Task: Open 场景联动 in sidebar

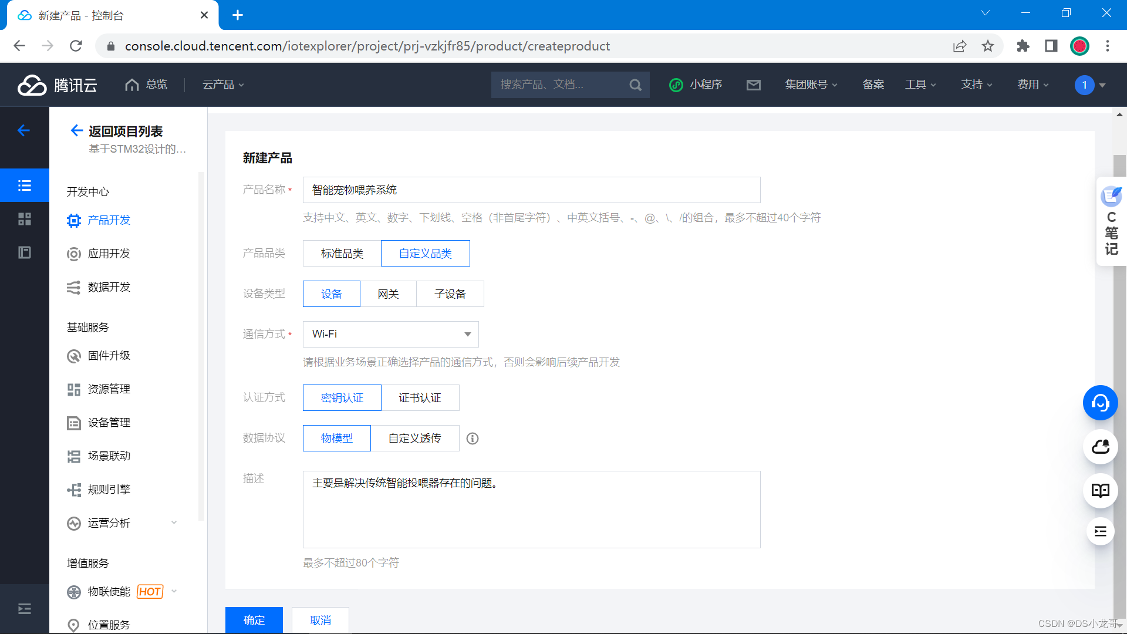Action: coord(99,456)
